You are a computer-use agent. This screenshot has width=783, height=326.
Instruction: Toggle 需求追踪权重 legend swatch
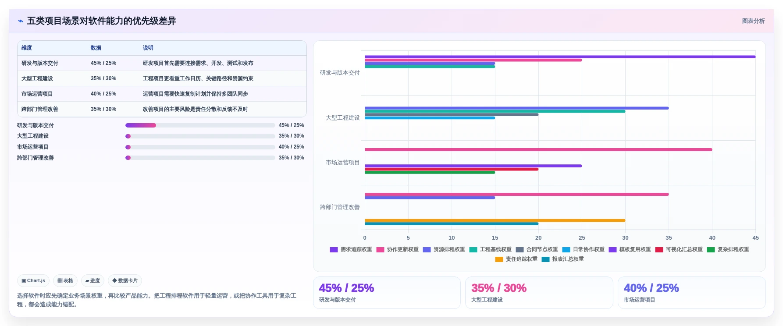334,250
